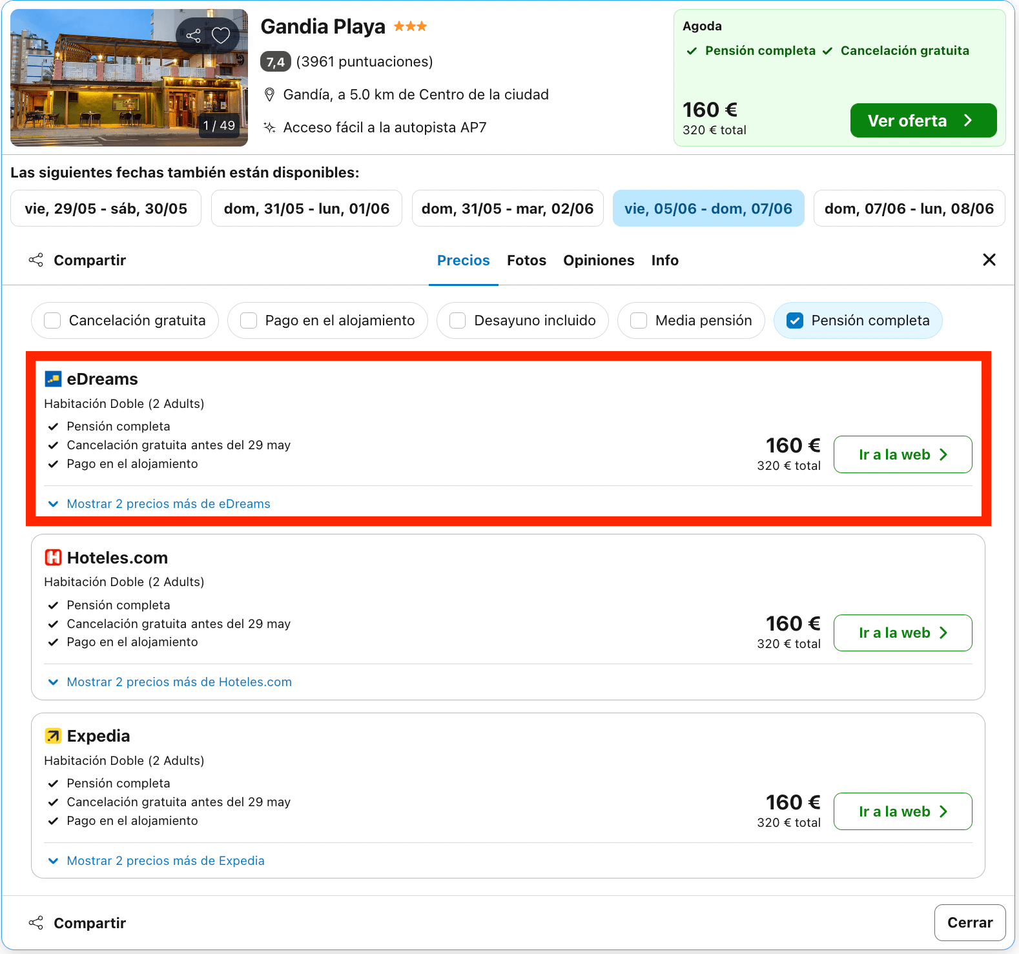Select dates dom 31/05 - mar 02/06

click(x=508, y=208)
